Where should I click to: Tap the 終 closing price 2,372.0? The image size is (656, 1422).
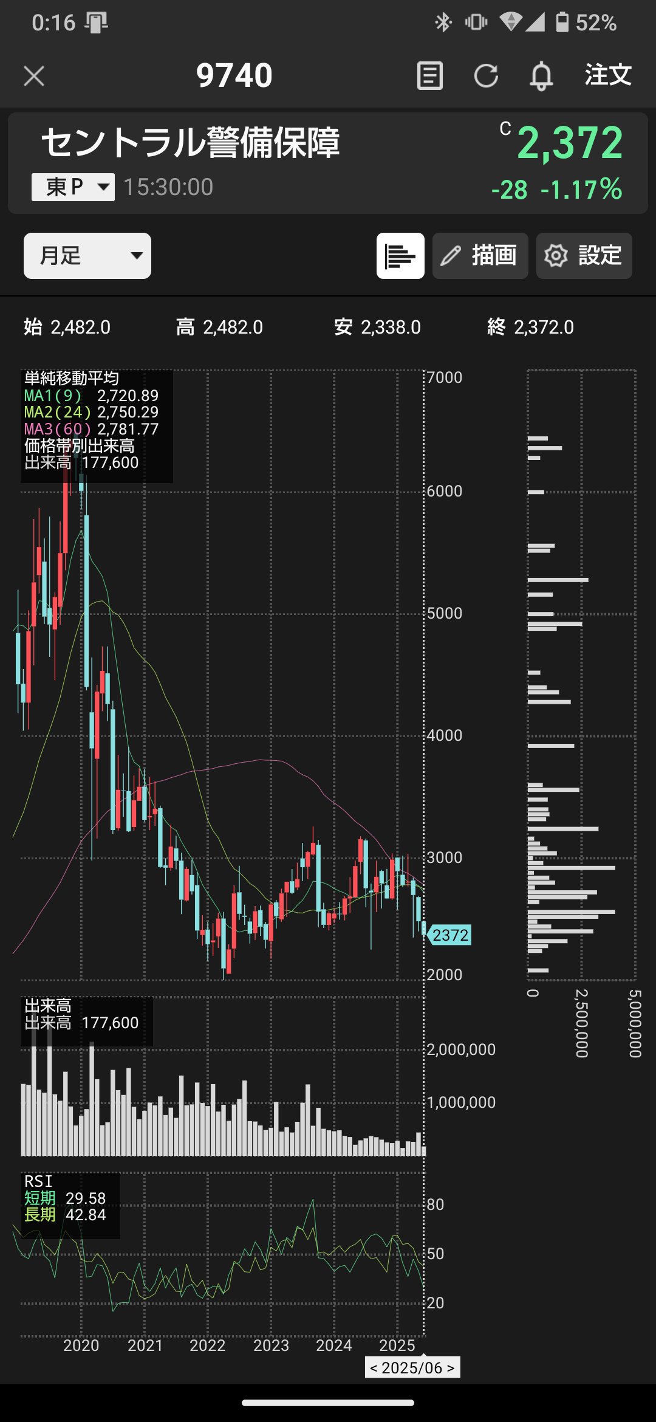coord(530,327)
